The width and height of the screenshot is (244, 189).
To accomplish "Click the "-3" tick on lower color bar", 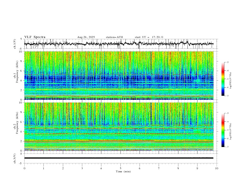I will [x=227, y=113].
